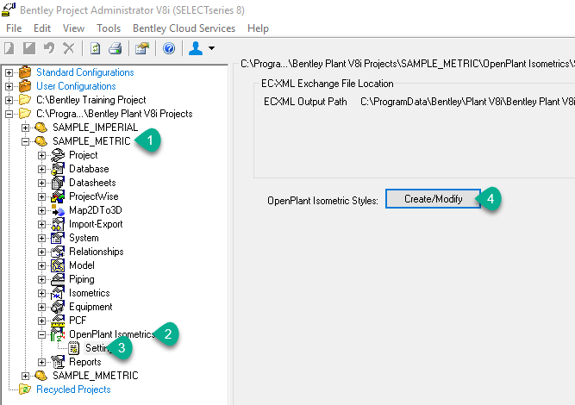Collapse the Bentley Plant V8i Projects node
Viewport: 575px width, 405px height.
pos(9,114)
